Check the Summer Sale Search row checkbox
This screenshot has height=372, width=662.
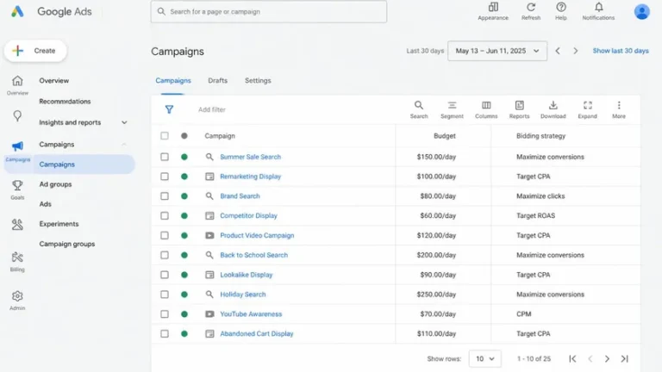click(x=165, y=157)
